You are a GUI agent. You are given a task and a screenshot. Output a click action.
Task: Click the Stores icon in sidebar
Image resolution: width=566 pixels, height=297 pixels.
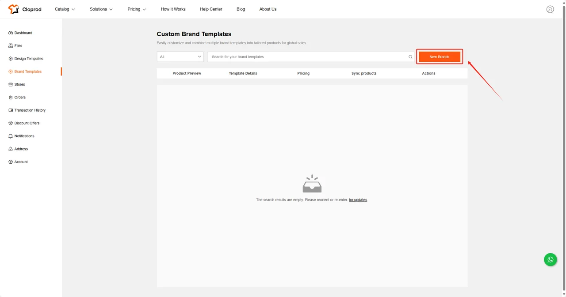click(x=11, y=85)
